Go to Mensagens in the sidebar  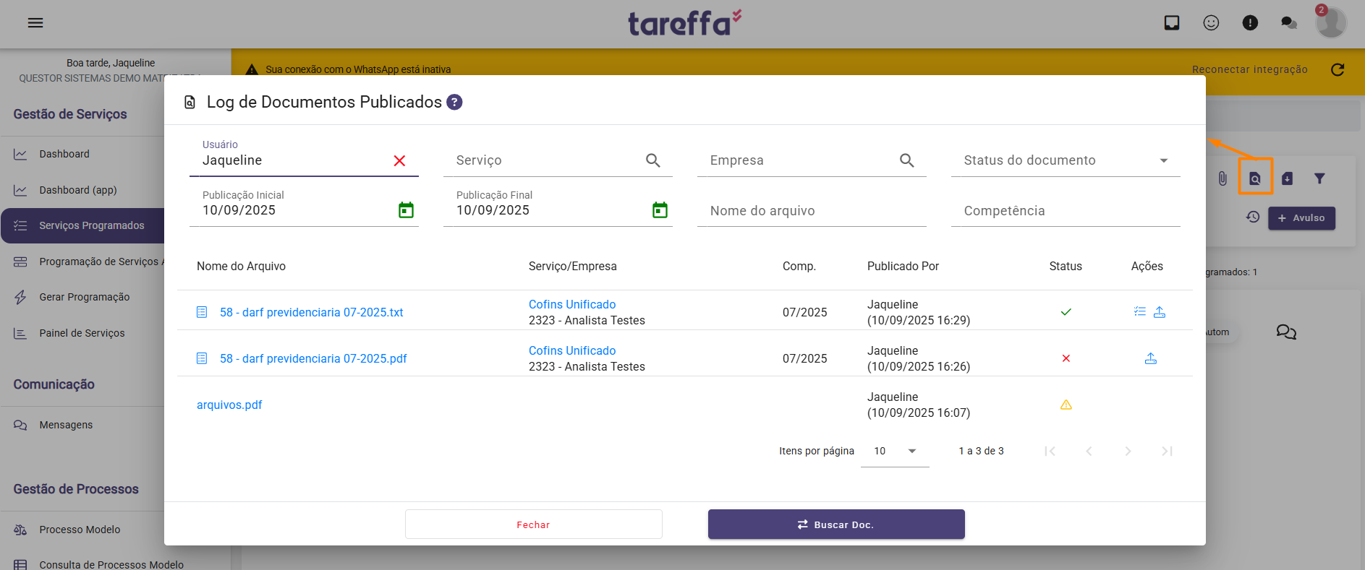click(x=66, y=425)
